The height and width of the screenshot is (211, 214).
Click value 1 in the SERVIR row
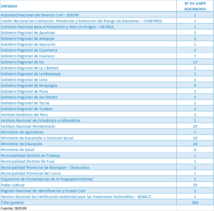tap(195, 15)
